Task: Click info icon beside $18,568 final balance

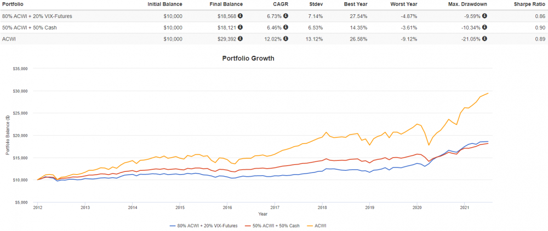Action: click(240, 16)
